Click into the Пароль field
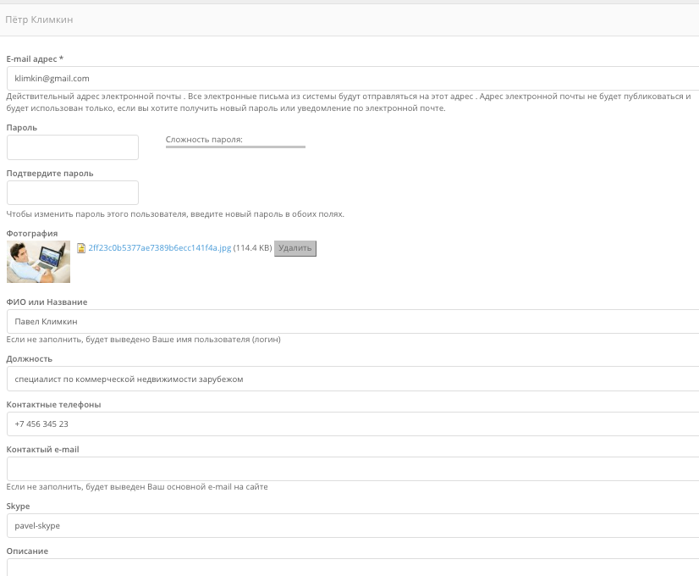 73,147
